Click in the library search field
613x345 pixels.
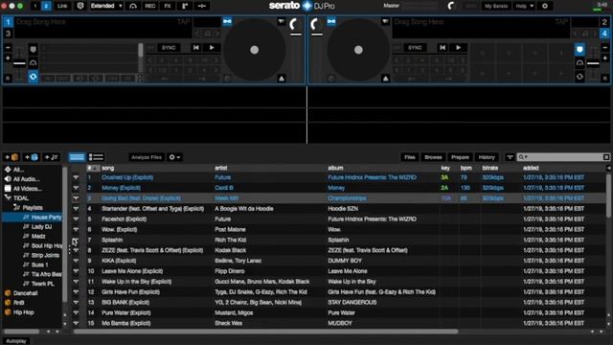click(563, 157)
